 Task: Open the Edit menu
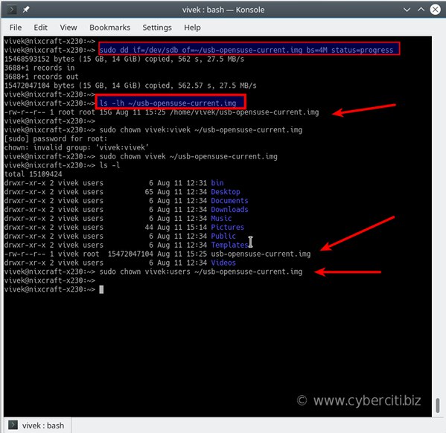[40, 28]
